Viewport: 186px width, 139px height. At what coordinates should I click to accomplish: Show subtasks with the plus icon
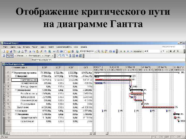(x=128, y=51)
